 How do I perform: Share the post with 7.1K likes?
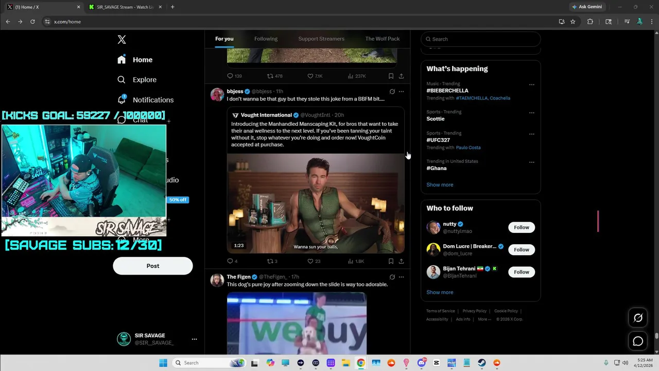[401, 76]
